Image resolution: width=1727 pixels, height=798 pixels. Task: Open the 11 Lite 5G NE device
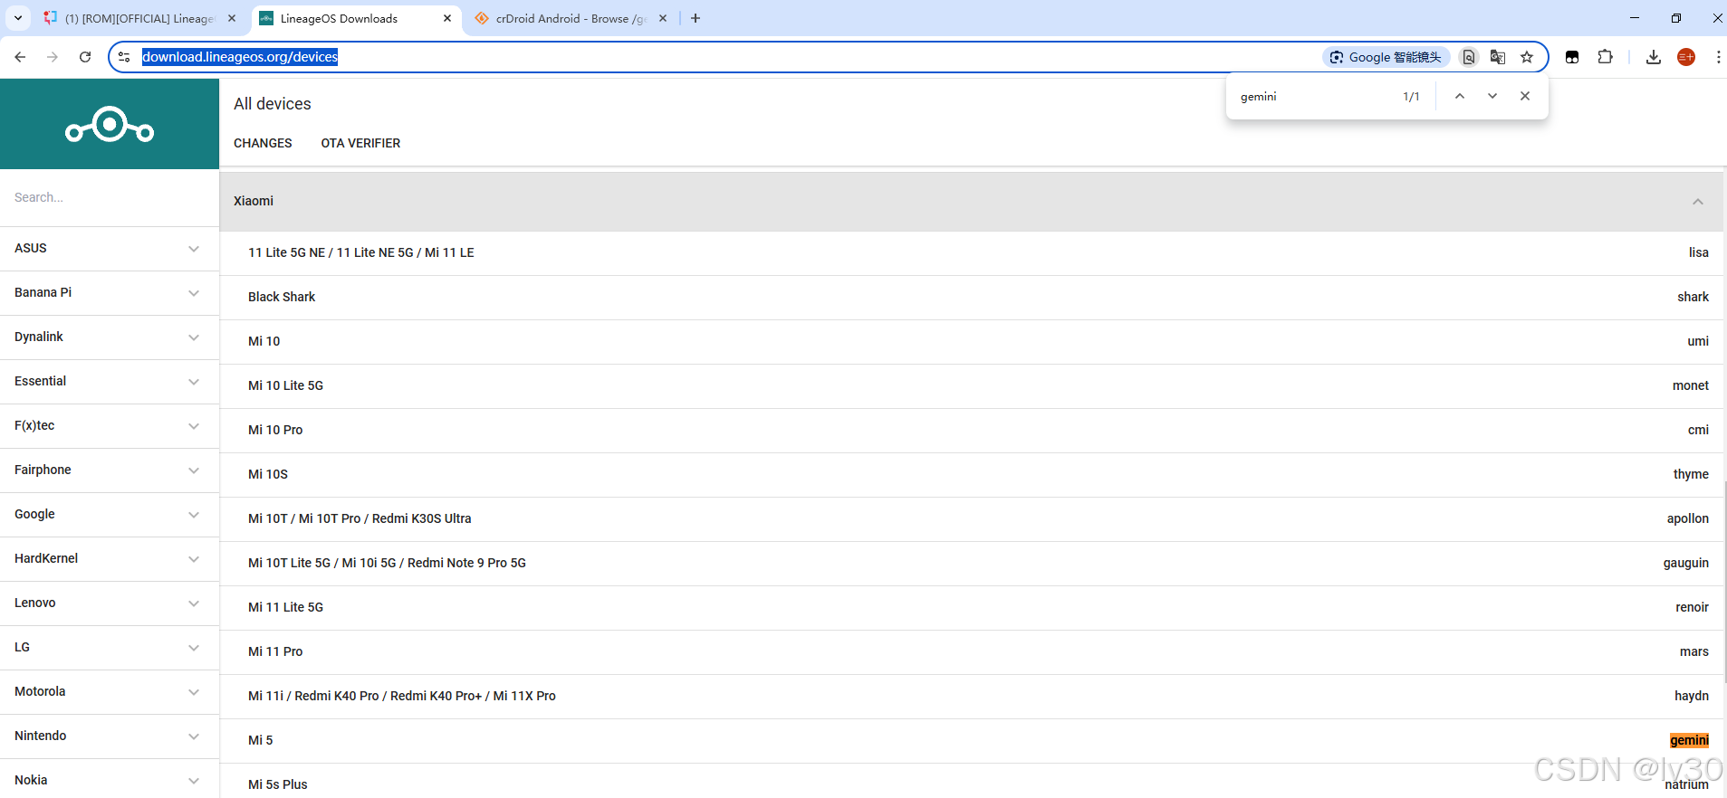click(x=974, y=252)
